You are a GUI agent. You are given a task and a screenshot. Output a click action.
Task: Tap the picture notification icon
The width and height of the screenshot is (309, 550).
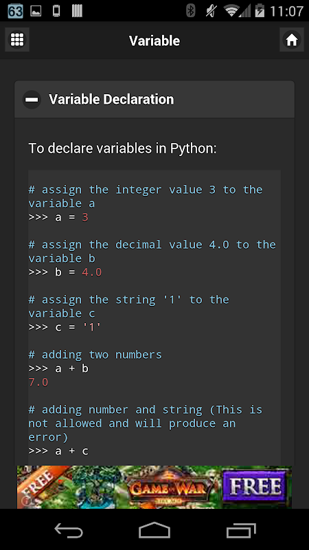36,11
